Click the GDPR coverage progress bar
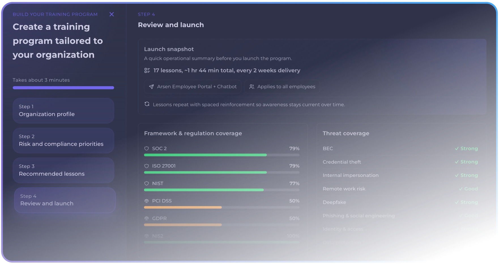 (222, 225)
